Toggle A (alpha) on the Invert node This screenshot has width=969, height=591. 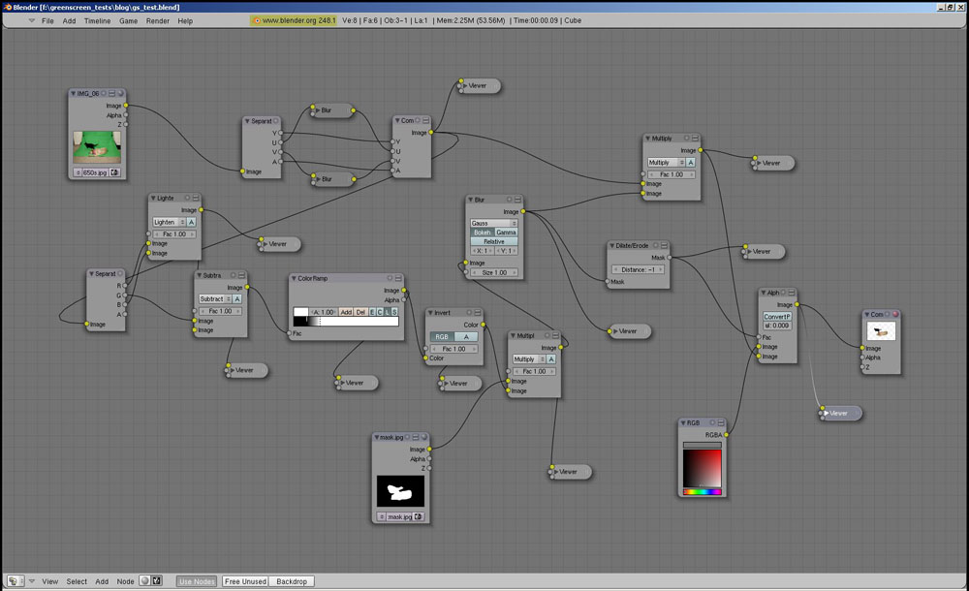466,337
